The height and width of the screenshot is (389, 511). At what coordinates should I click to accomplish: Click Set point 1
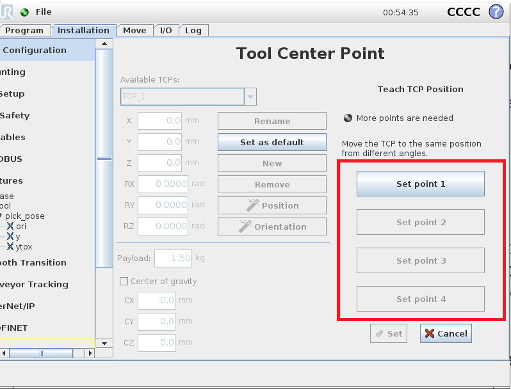click(421, 184)
